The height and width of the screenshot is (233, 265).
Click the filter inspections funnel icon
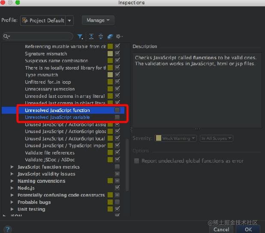(x=80, y=36)
